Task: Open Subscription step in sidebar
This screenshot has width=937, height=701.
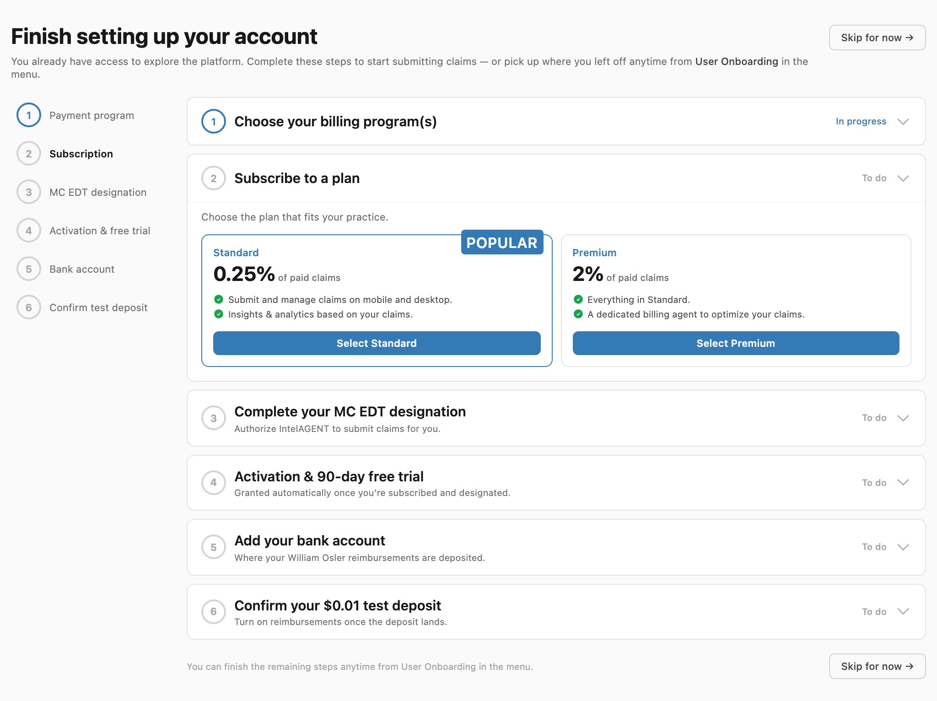Action: pyautogui.click(x=81, y=154)
